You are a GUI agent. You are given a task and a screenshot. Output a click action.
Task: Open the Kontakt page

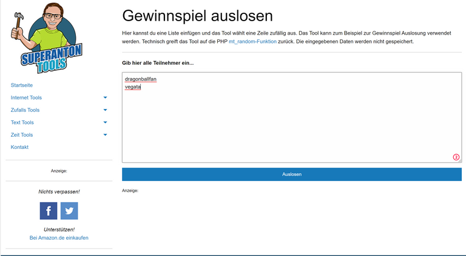coord(19,147)
